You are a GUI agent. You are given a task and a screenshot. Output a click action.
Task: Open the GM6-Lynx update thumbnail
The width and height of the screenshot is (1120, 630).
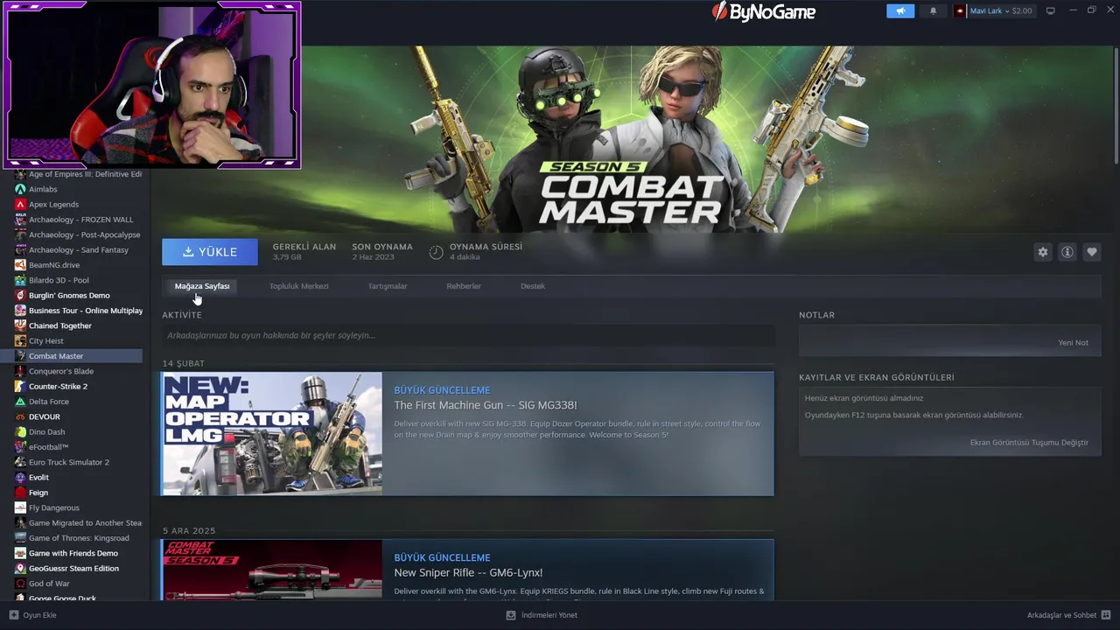point(272,570)
